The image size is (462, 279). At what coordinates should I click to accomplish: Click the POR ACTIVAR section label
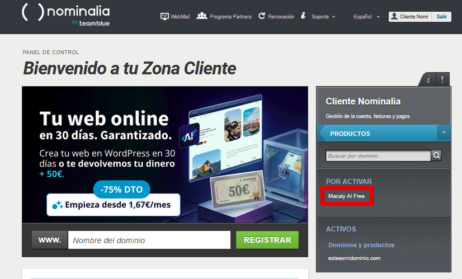[349, 182]
